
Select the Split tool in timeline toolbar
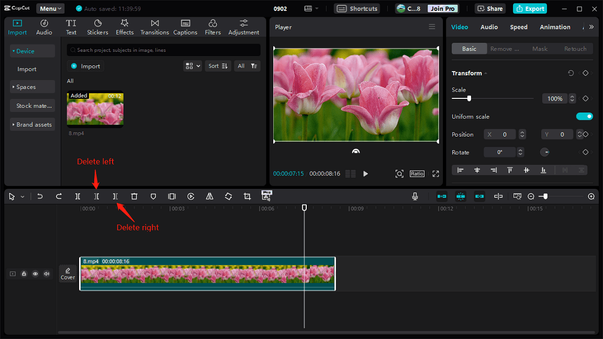pos(77,196)
